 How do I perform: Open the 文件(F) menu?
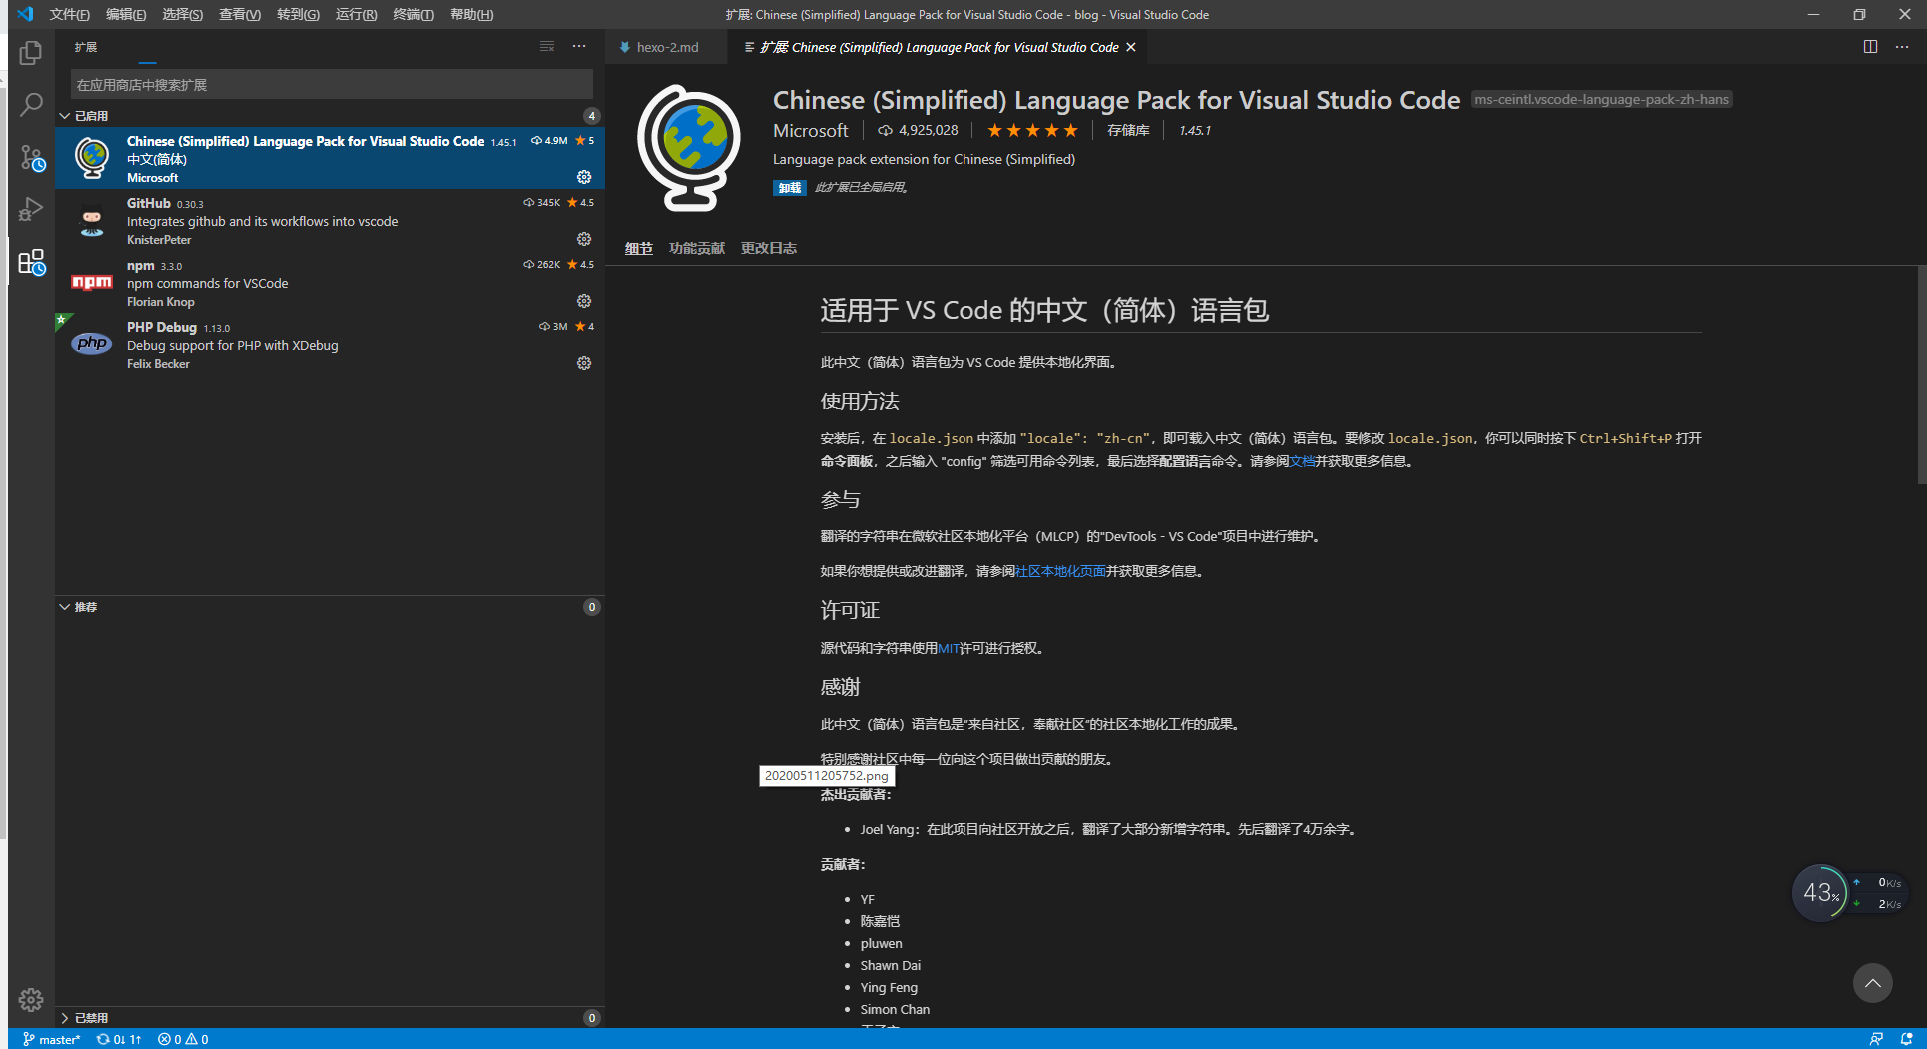tap(69, 14)
